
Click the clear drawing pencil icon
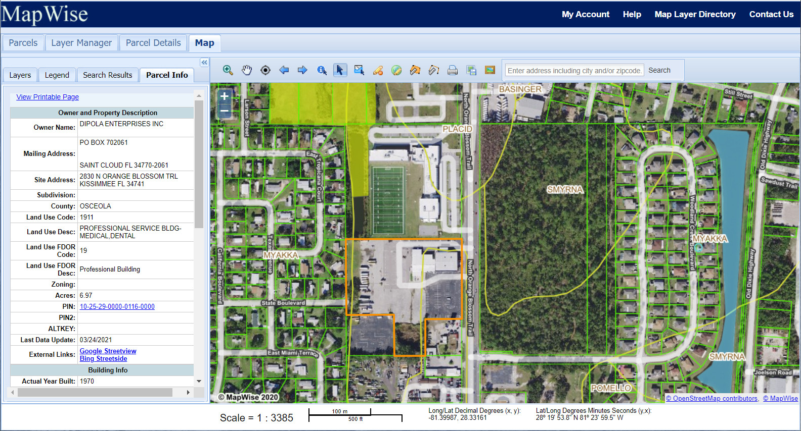[x=378, y=70]
